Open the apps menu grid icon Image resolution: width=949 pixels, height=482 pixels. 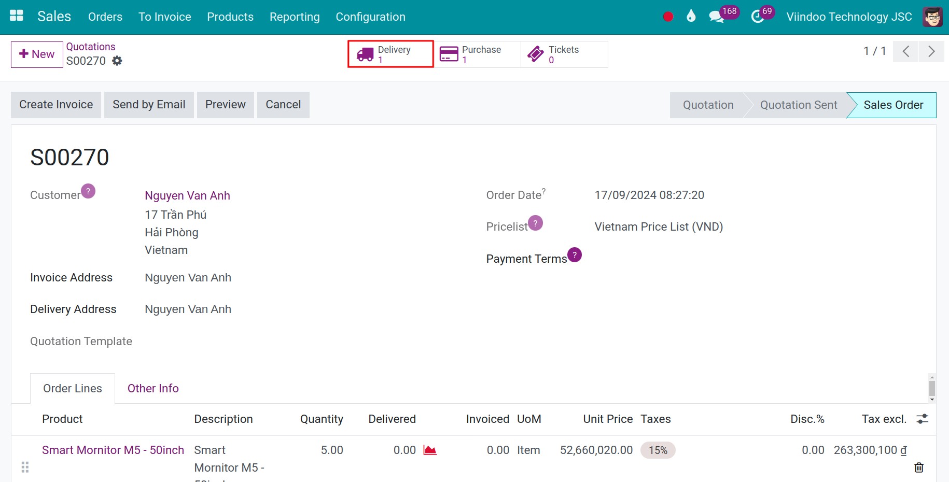[x=16, y=15]
